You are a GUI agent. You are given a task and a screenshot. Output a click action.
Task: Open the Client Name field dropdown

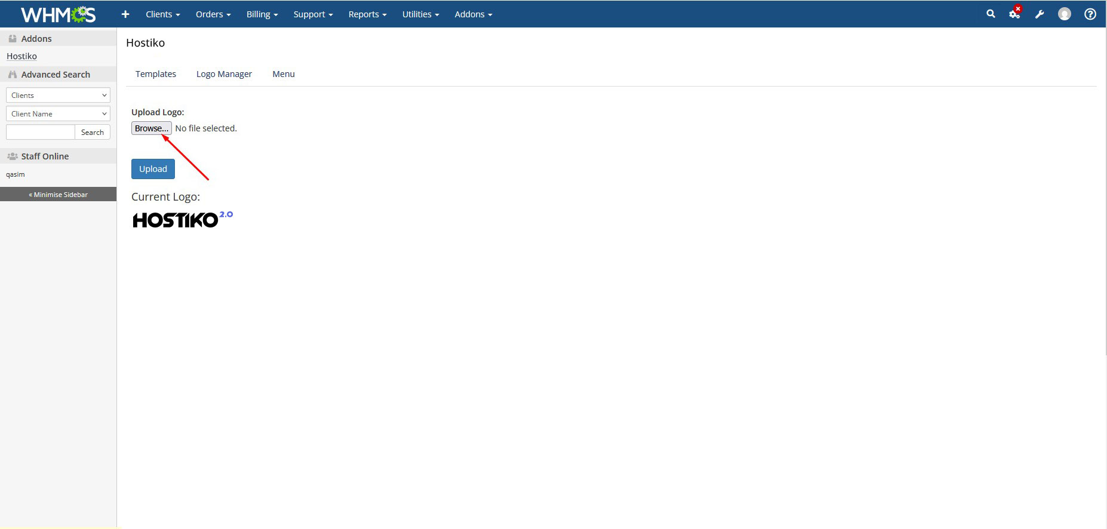tap(58, 114)
